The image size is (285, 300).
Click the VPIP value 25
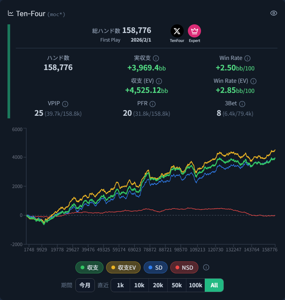coord(39,113)
